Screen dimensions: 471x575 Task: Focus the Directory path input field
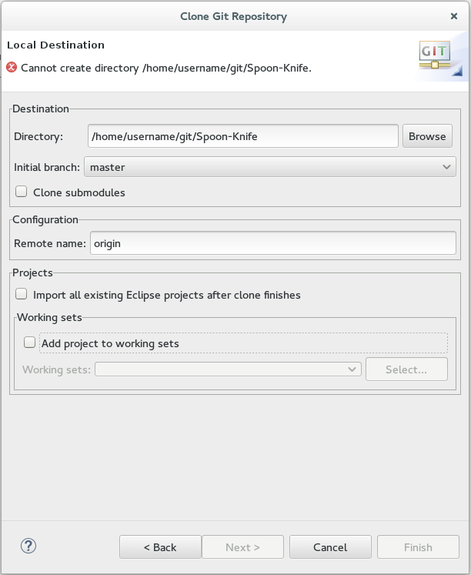tap(243, 136)
